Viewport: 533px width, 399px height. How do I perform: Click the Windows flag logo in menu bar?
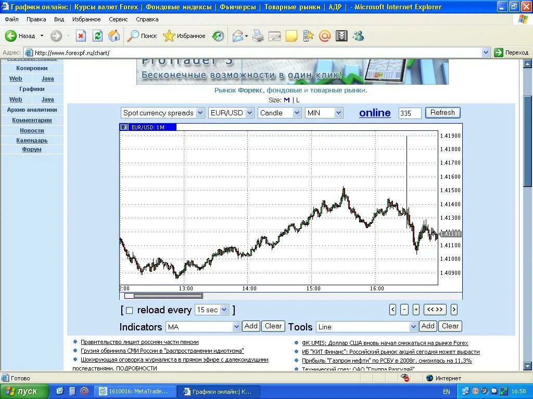point(523,19)
